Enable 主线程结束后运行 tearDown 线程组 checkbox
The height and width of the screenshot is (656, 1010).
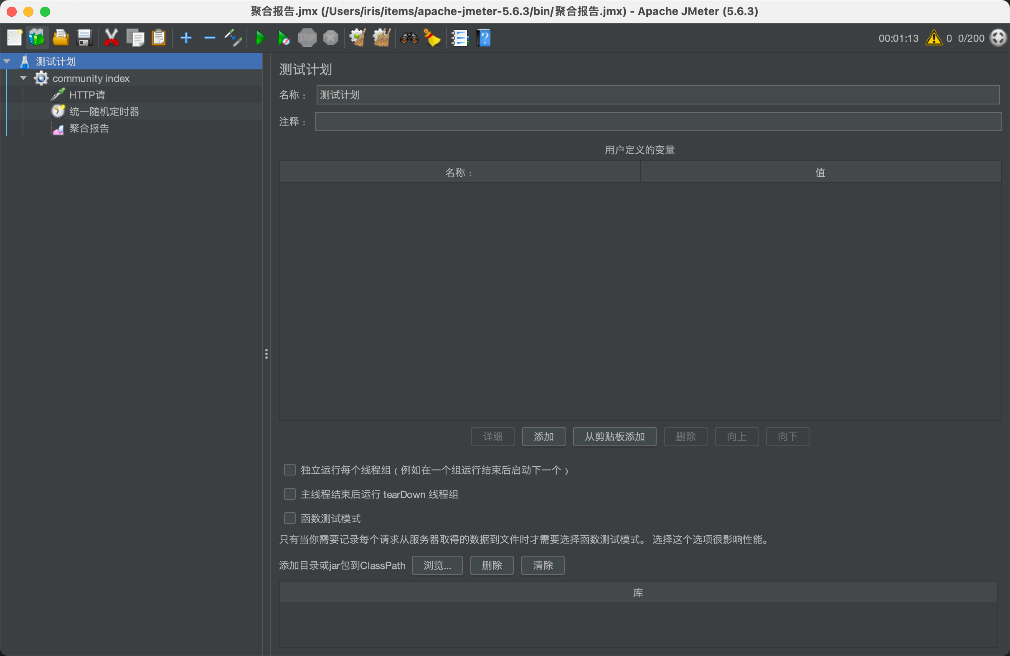[x=289, y=494]
